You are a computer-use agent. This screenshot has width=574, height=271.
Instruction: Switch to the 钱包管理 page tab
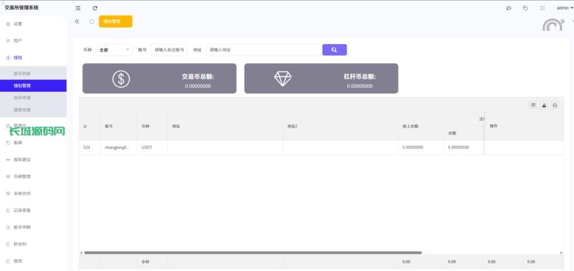click(115, 21)
